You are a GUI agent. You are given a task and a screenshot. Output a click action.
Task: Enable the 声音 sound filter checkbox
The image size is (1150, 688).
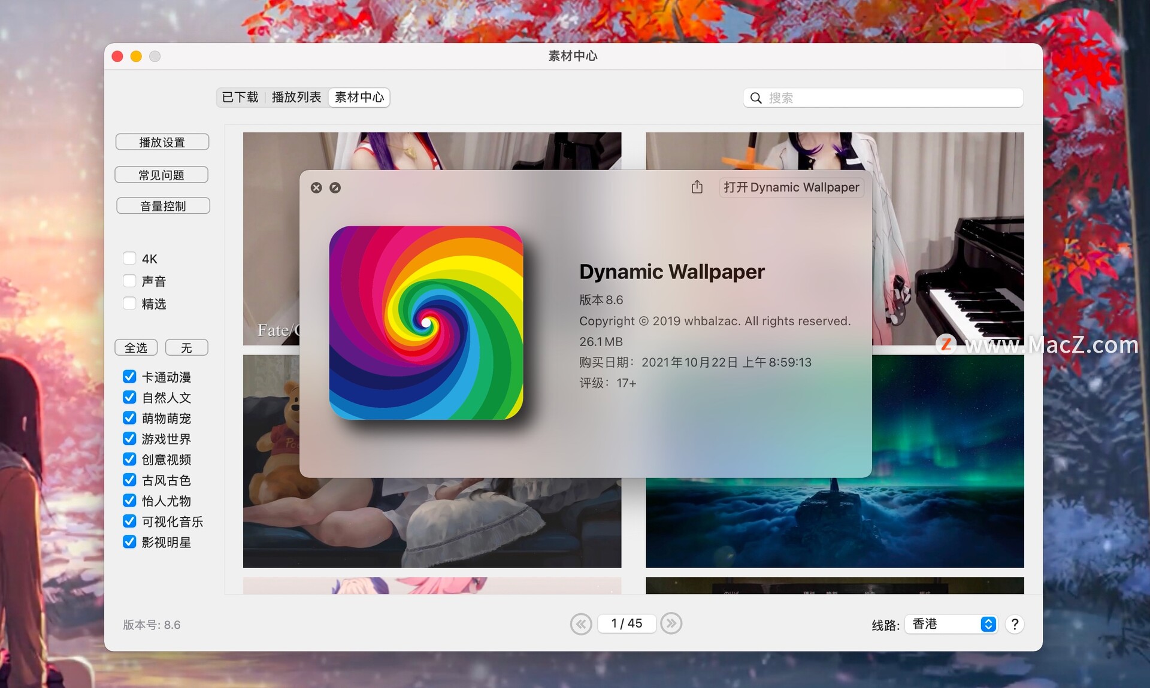(x=129, y=281)
